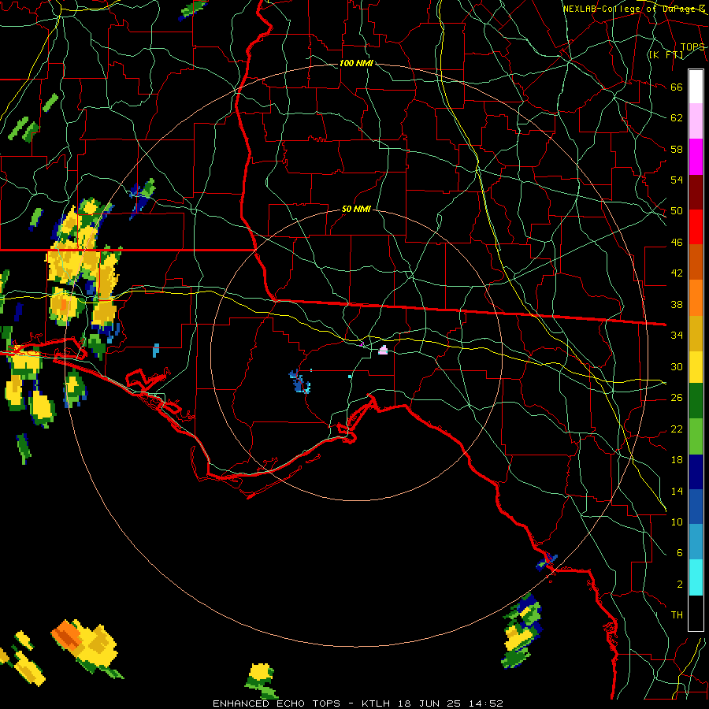Click the '46' legend value
The height and width of the screenshot is (709, 709).
click(x=677, y=243)
